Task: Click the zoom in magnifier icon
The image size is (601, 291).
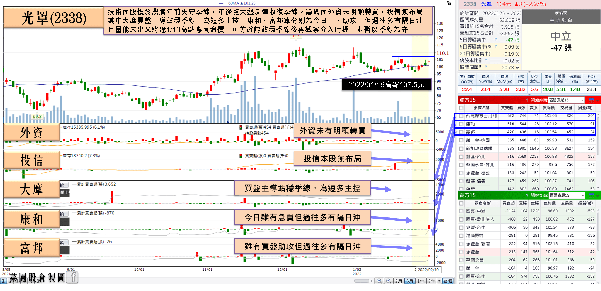Action: click(389, 281)
